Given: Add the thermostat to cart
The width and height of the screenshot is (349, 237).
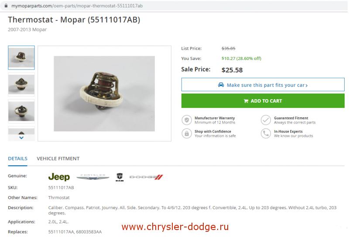Looking at the screenshot, I should (x=263, y=101).
